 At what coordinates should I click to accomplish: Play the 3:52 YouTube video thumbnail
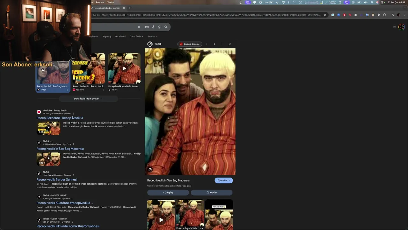[48, 128]
